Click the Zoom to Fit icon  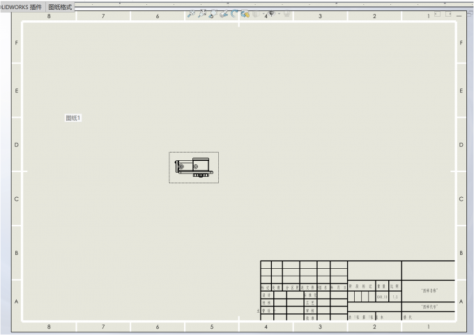pyautogui.click(x=191, y=14)
